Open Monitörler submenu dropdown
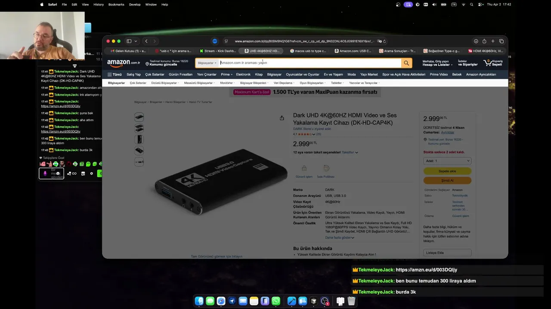551x309 pixels. (x=227, y=83)
